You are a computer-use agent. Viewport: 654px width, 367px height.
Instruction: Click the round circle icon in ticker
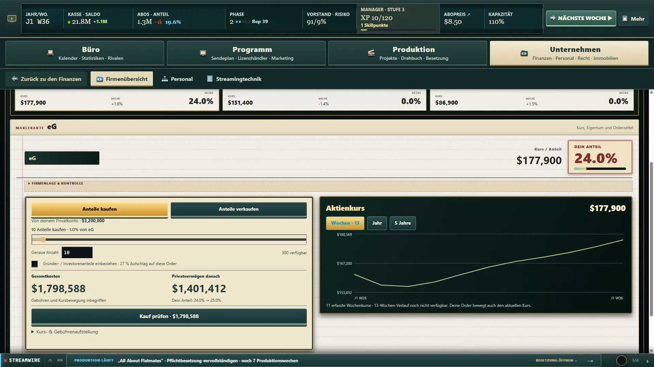coord(622,361)
